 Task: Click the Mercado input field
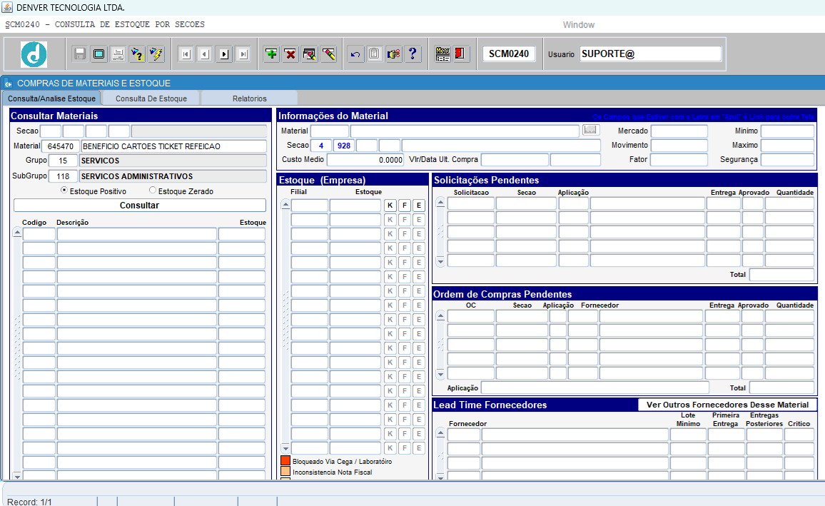click(679, 131)
